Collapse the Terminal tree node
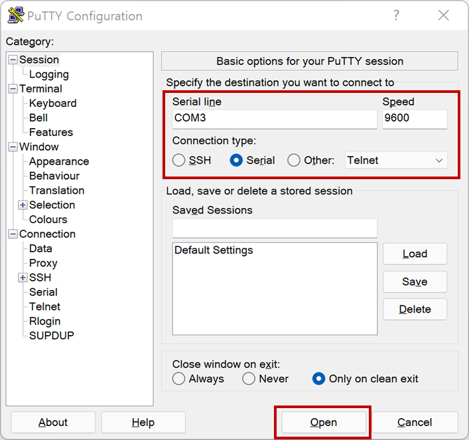469x440 pixels. point(13,89)
